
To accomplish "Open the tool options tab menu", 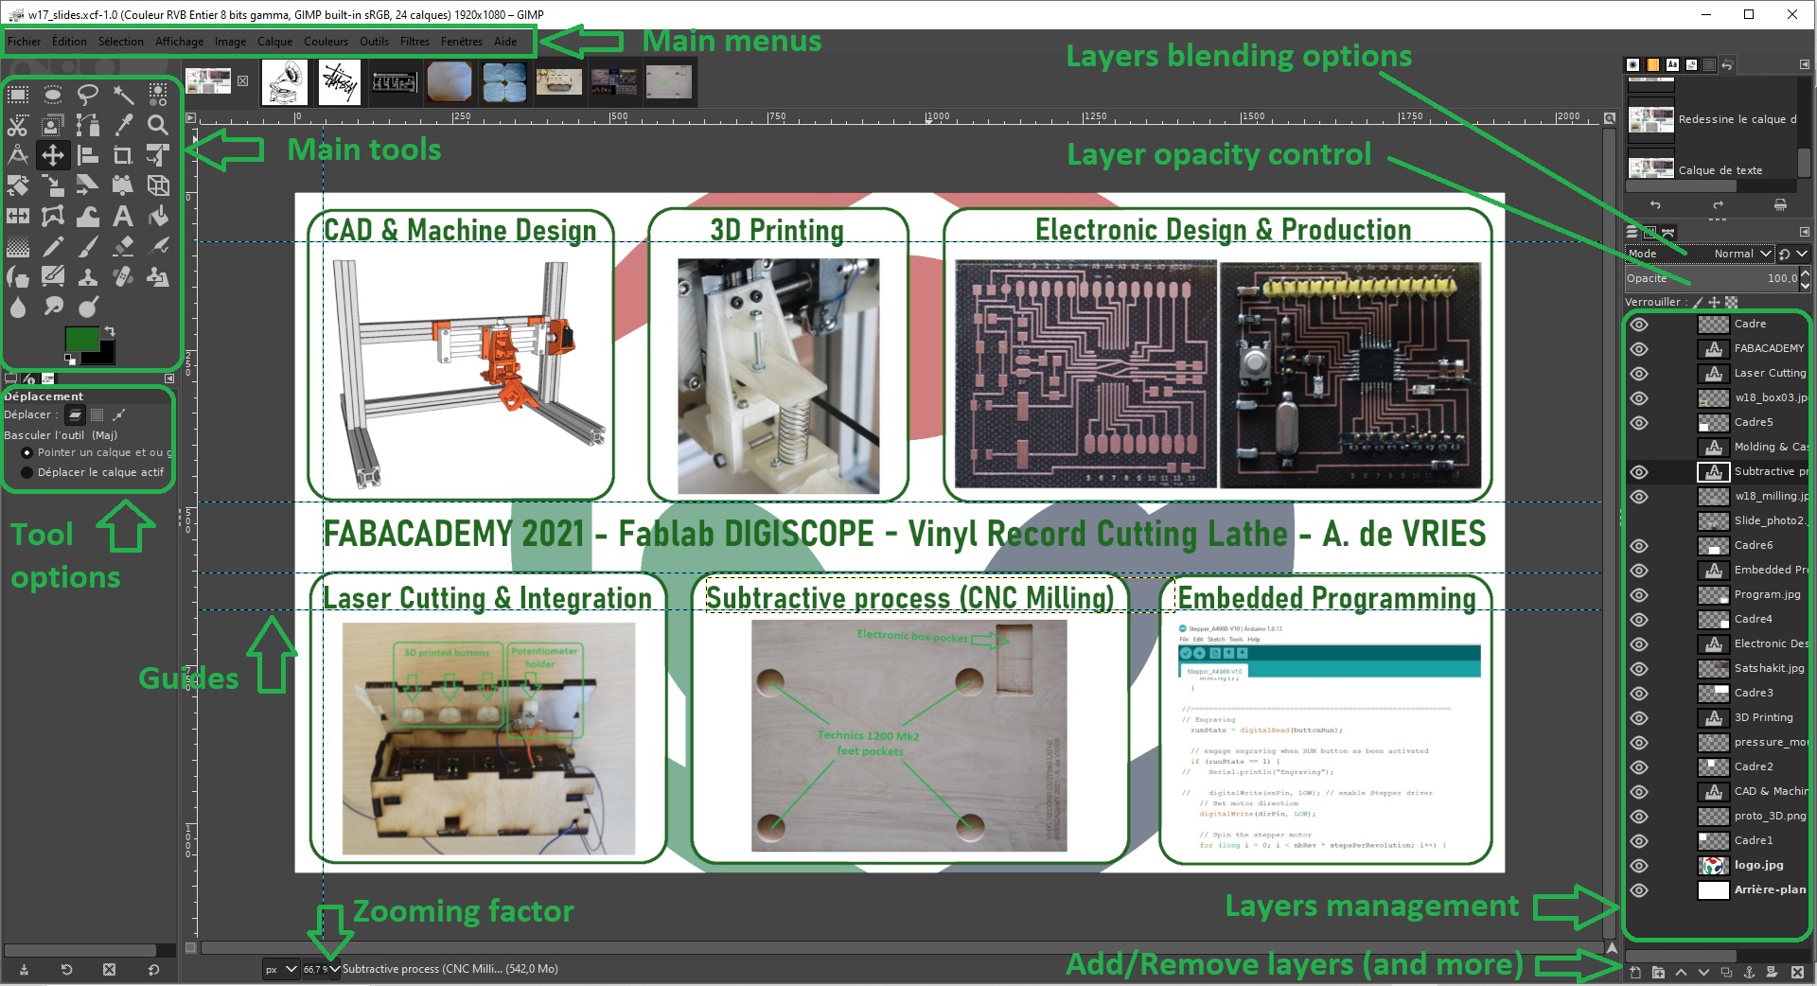I will point(169,379).
